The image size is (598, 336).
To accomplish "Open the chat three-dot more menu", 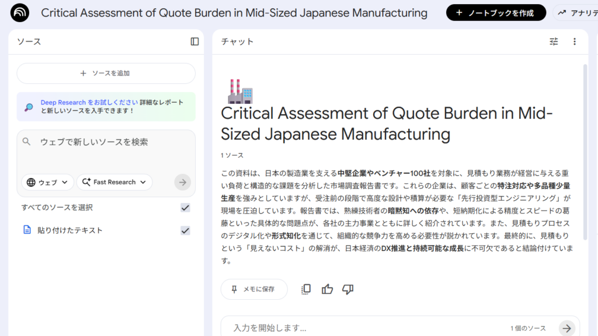I will [x=574, y=41].
